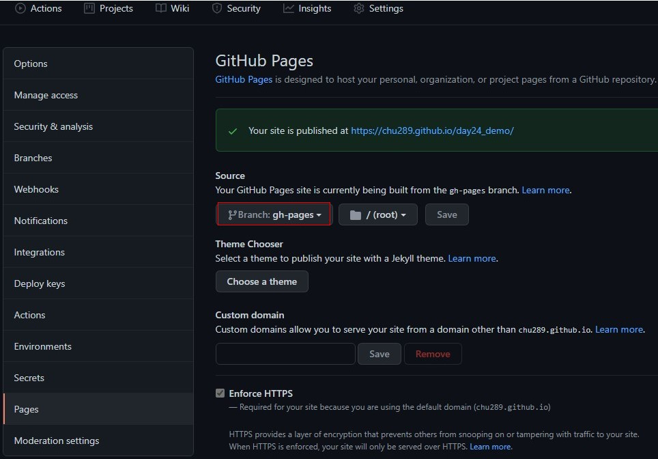Click Learn more link in Source section
Screen dimensions: 658x459
[x=545, y=190]
